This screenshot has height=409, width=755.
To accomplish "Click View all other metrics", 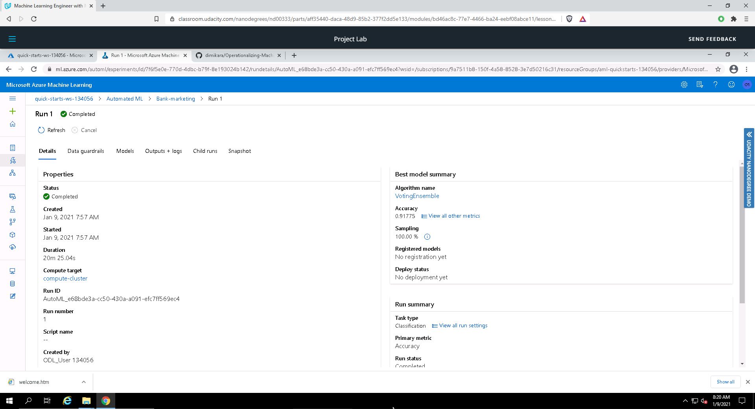I will pyautogui.click(x=451, y=216).
